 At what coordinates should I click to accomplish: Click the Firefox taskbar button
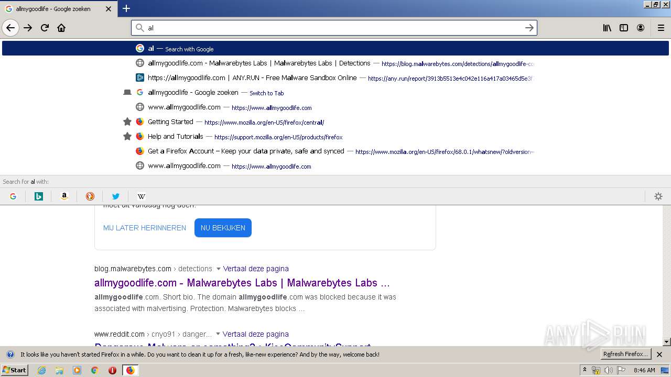(x=130, y=370)
